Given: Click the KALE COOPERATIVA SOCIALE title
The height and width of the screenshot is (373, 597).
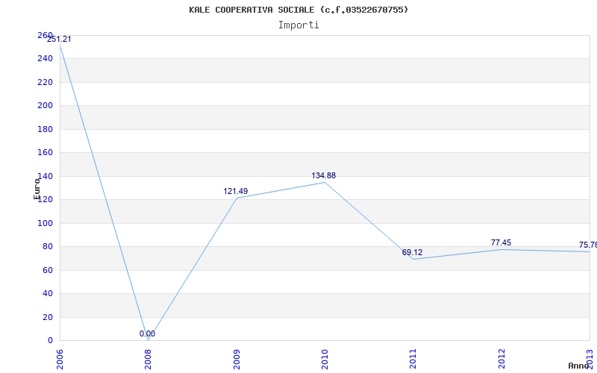Looking at the screenshot, I should (x=251, y=10).
